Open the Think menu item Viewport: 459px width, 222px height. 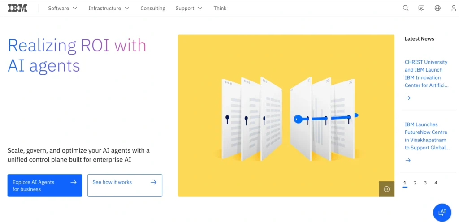coord(220,8)
